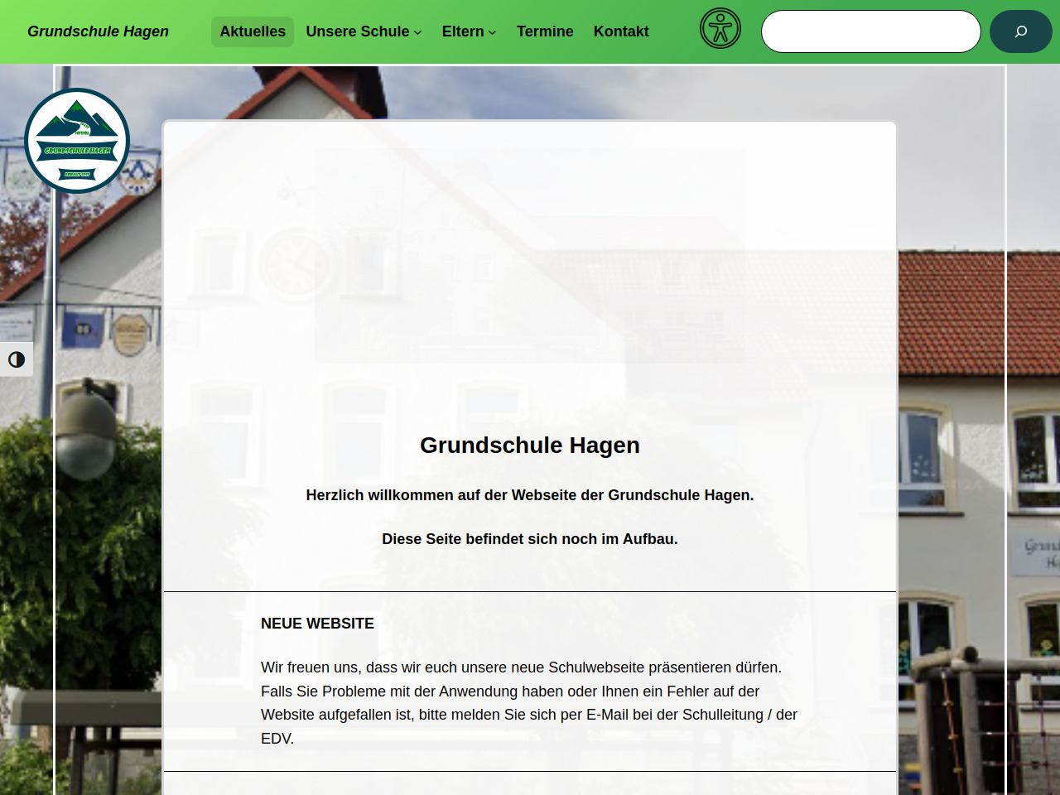This screenshot has width=1060, height=795.
Task: Focus the search input field
Action: (870, 31)
